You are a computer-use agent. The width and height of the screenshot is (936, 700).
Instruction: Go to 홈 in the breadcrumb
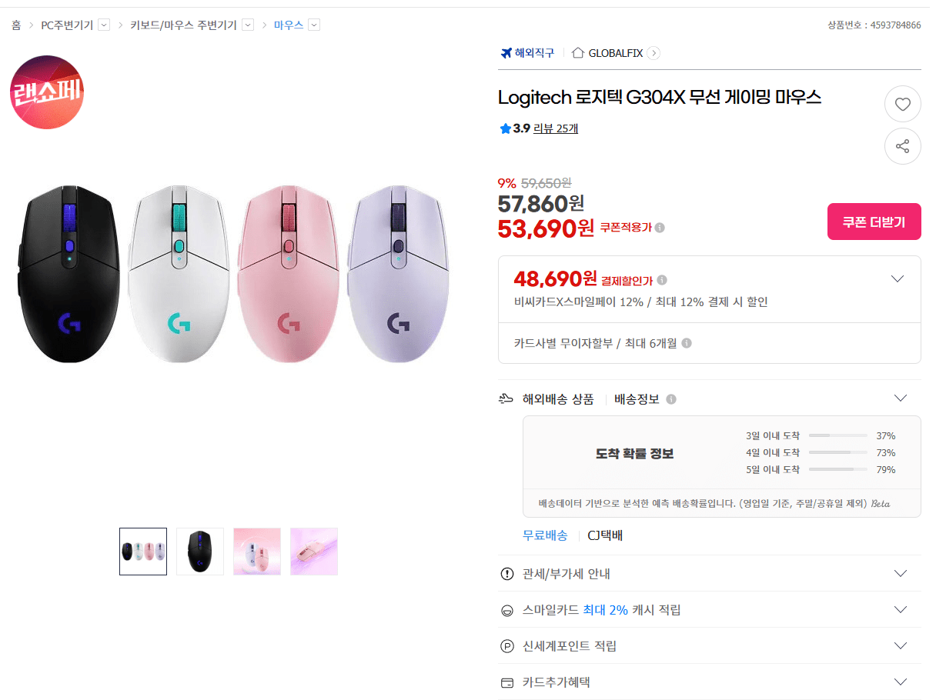[x=15, y=24]
